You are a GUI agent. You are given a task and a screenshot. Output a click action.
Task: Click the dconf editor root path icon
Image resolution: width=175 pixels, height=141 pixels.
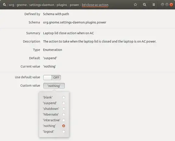[x=5, y=5]
